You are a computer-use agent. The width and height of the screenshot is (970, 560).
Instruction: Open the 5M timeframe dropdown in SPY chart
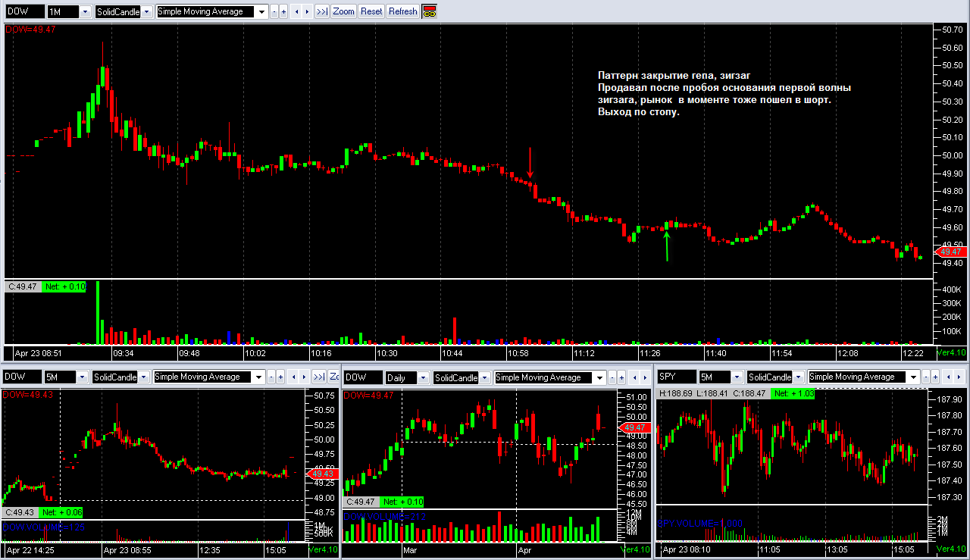tap(737, 377)
